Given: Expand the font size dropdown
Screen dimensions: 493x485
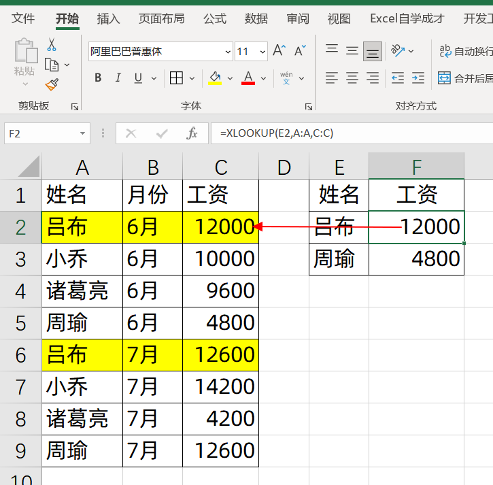Looking at the screenshot, I should pyautogui.click(x=262, y=52).
